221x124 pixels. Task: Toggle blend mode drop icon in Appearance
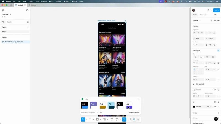click(x=219, y=90)
